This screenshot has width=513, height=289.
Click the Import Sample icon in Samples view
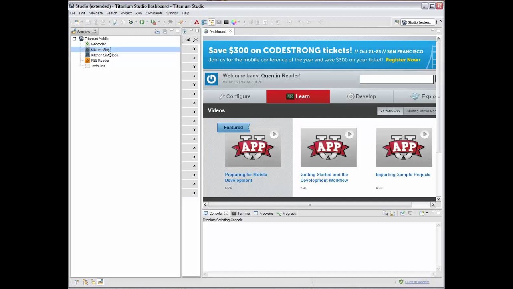point(157,31)
